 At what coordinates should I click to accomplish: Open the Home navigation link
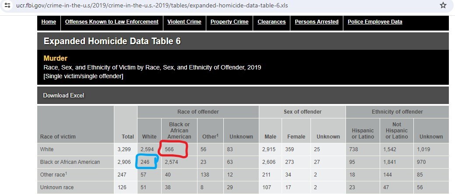(49, 22)
